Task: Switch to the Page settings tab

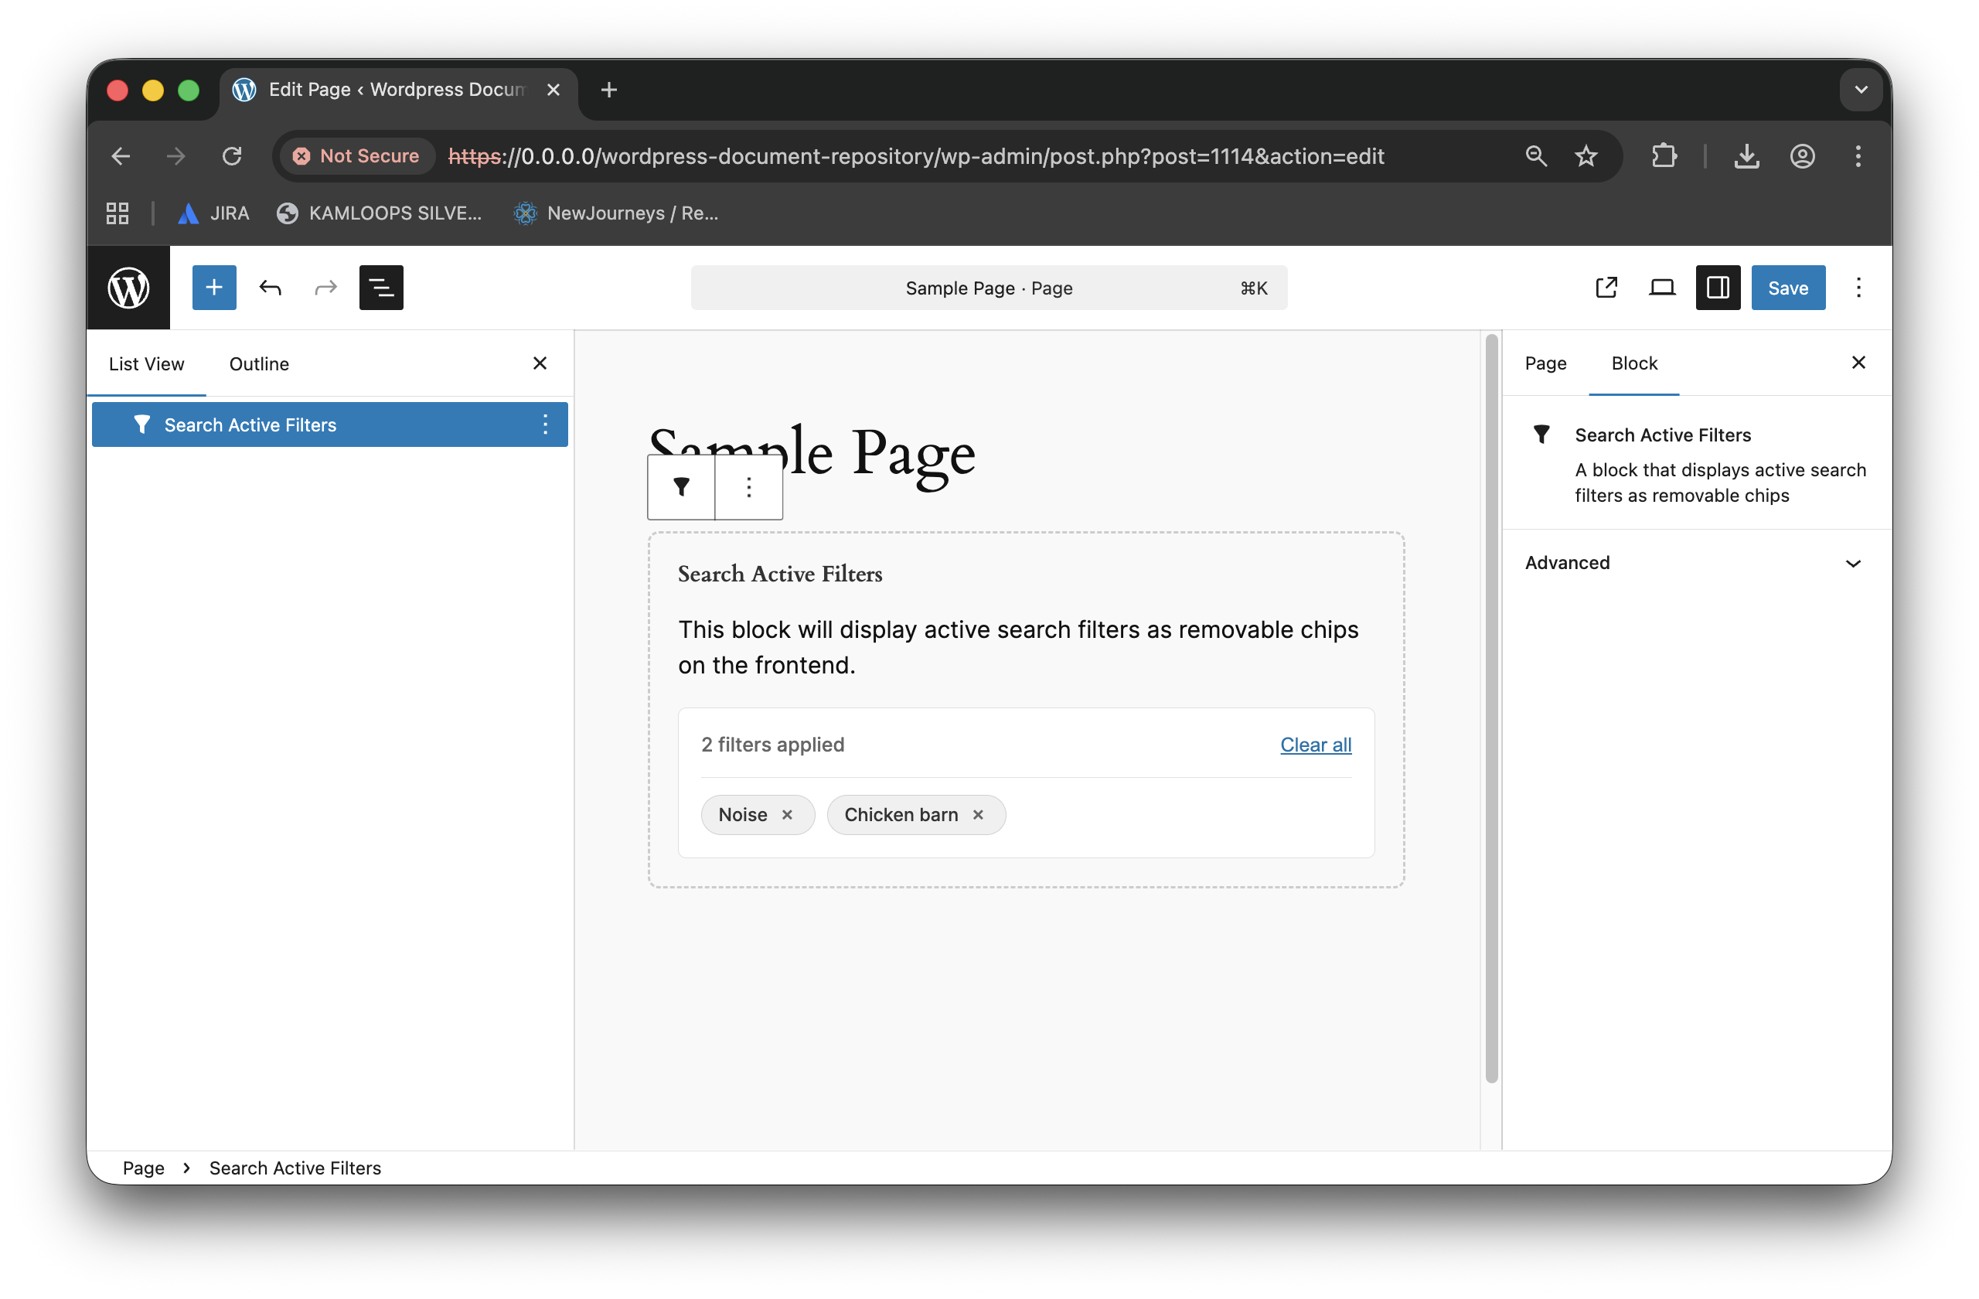Action: click(x=1545, y=363)
